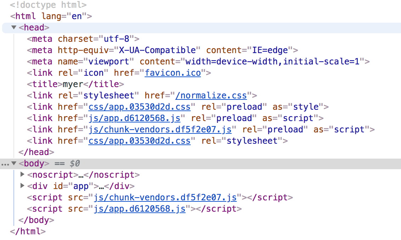Open js/chunk-vendors.df5f2e07.js link in script tag

[x=165, y=197]
